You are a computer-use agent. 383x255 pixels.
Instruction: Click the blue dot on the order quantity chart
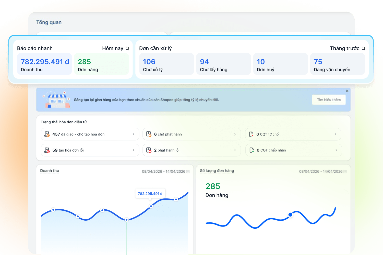tap(290, 215)
